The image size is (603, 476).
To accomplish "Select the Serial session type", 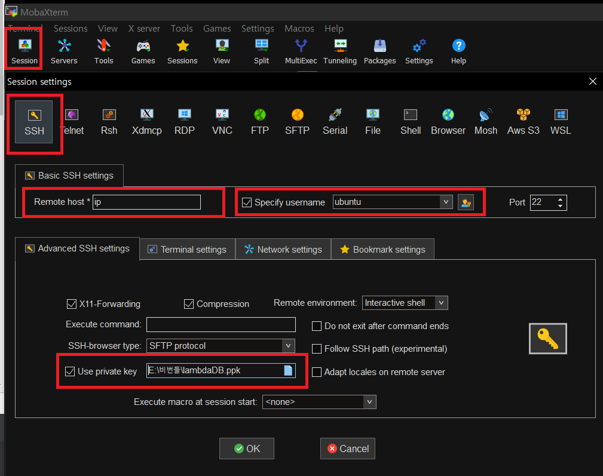I will point(335,122).
